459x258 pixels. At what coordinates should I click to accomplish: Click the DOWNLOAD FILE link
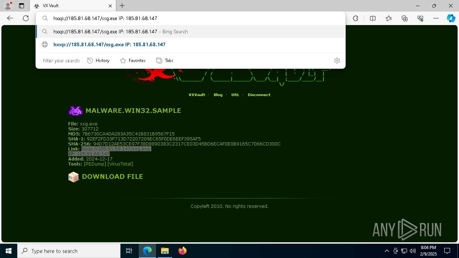[112, 177]
